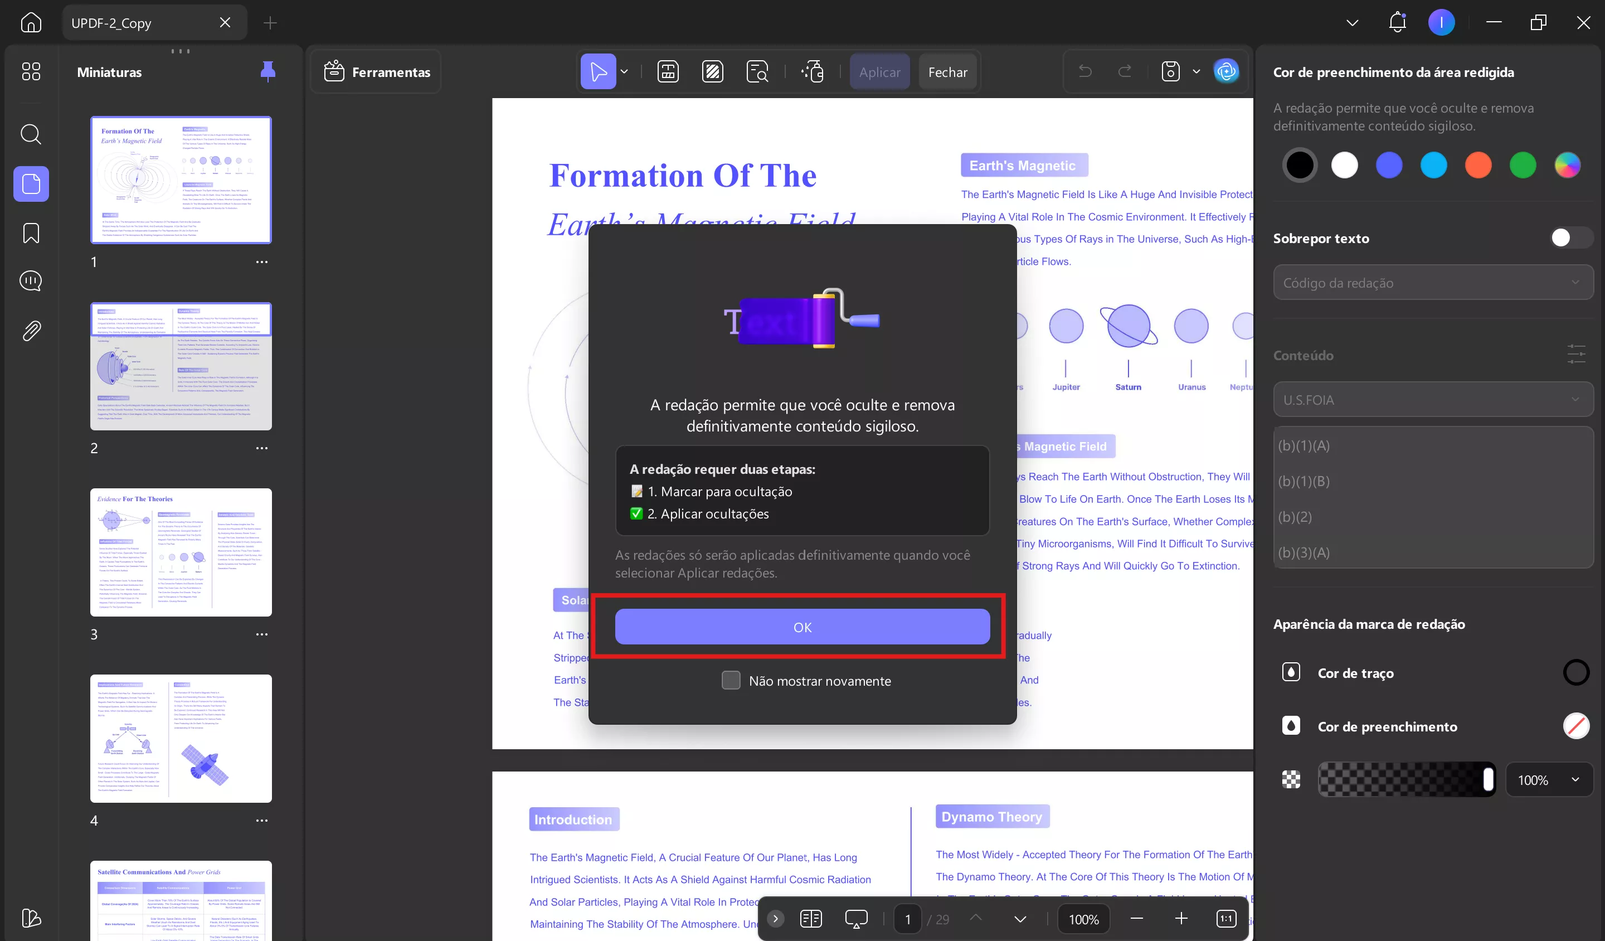Choose the redact text marking tool
Image resolution: width=1605 pixels, height=941 pixels.
(668, 71)
